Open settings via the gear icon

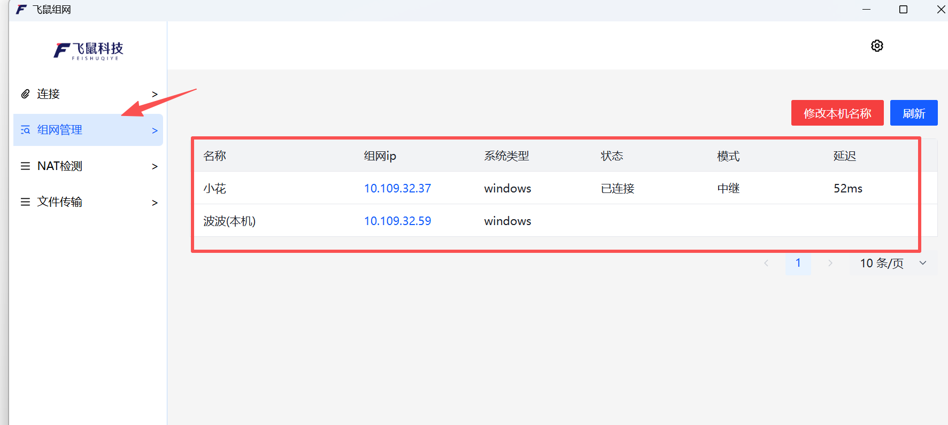point(877,46)
